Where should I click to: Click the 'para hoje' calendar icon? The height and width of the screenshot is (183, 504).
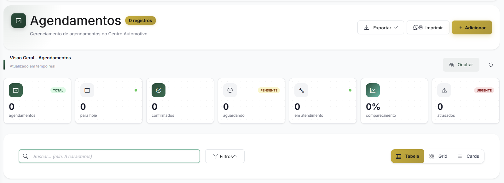pyautogui.click(x=87, y=90)
